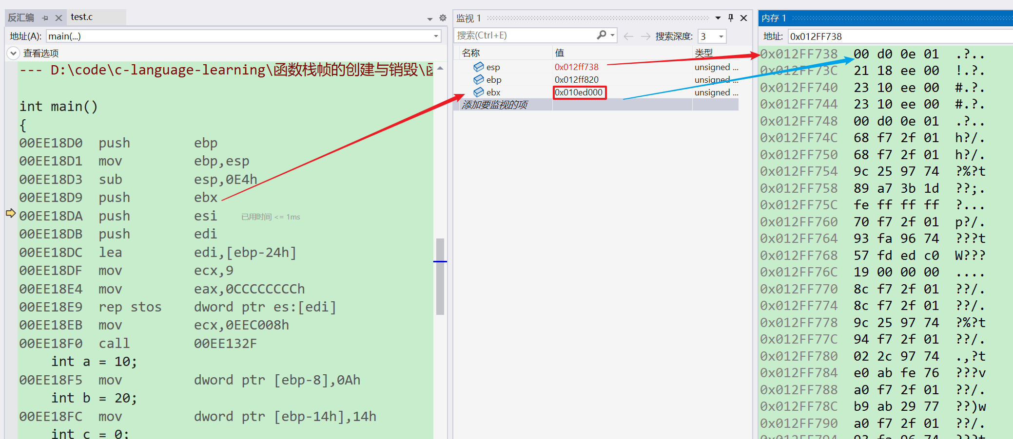The image size is (1013, 439).
Task: Toggle auto-hide pin for 监视 1 panel
Action: [731, 18]
